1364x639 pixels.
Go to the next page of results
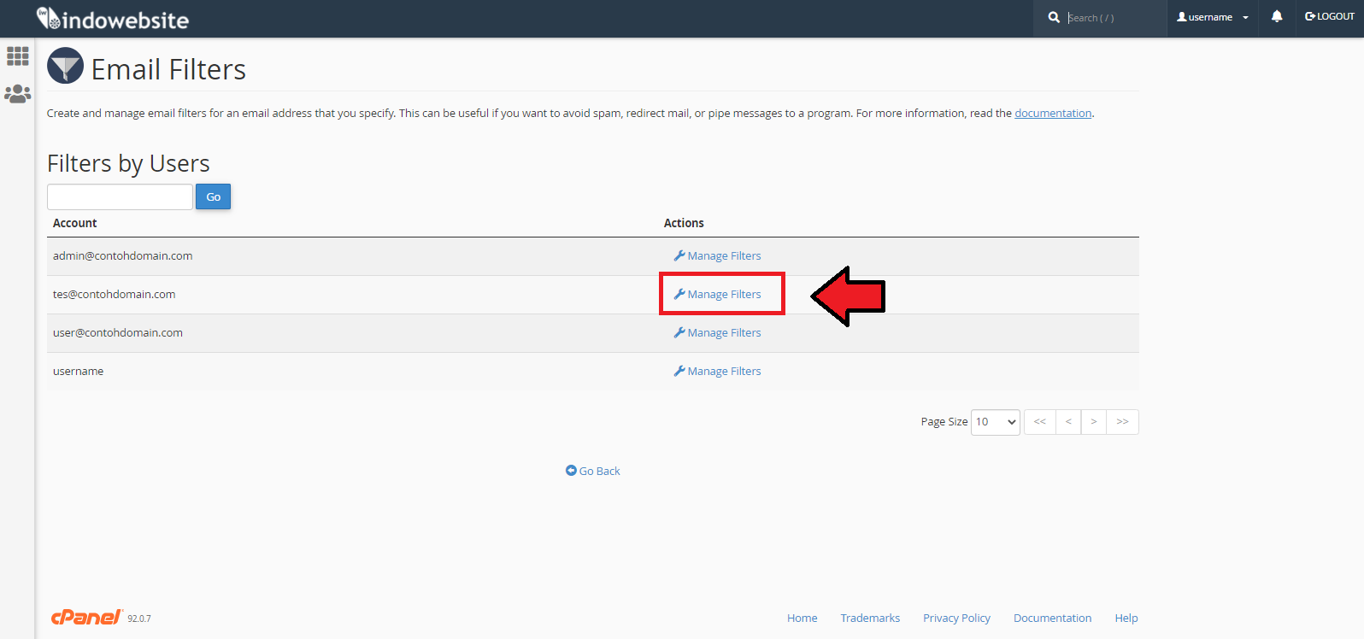[1093, 422]
